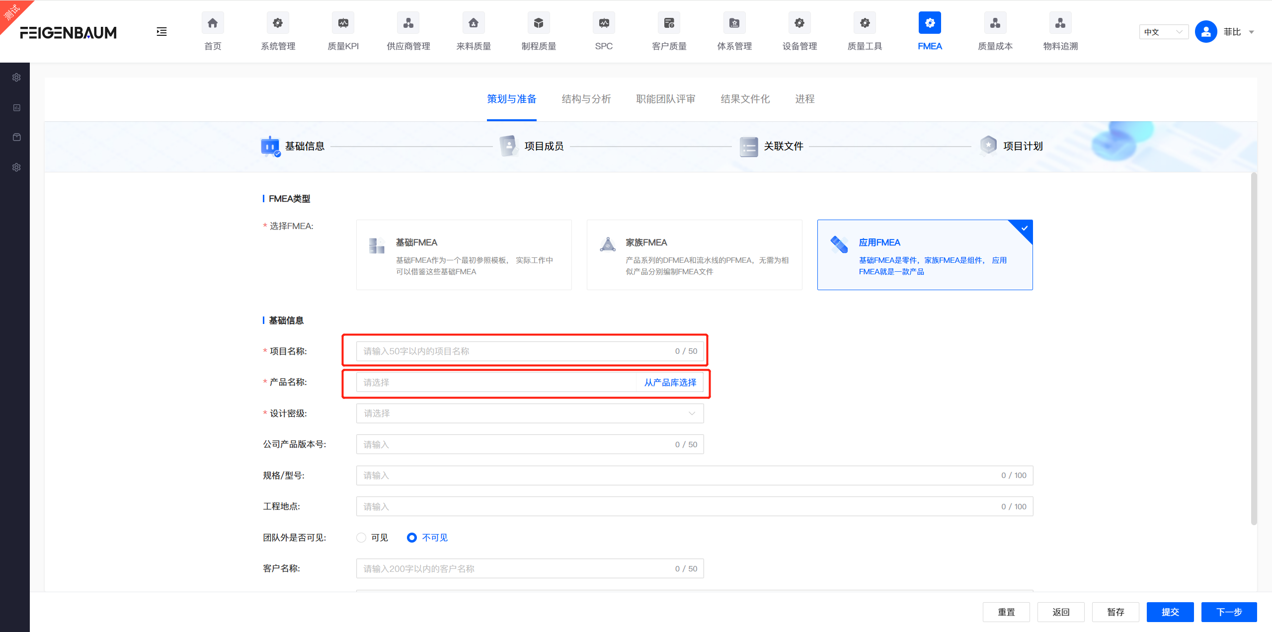1272x632 pixels.
Task: Open the 客户质量 module icon
Action: point(669,23)
